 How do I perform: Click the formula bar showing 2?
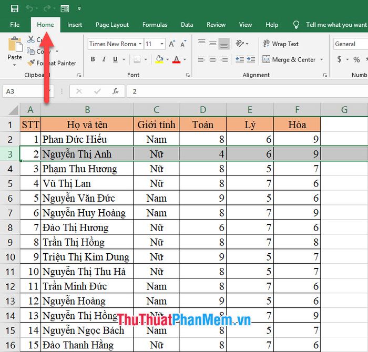tap(248, 91)
